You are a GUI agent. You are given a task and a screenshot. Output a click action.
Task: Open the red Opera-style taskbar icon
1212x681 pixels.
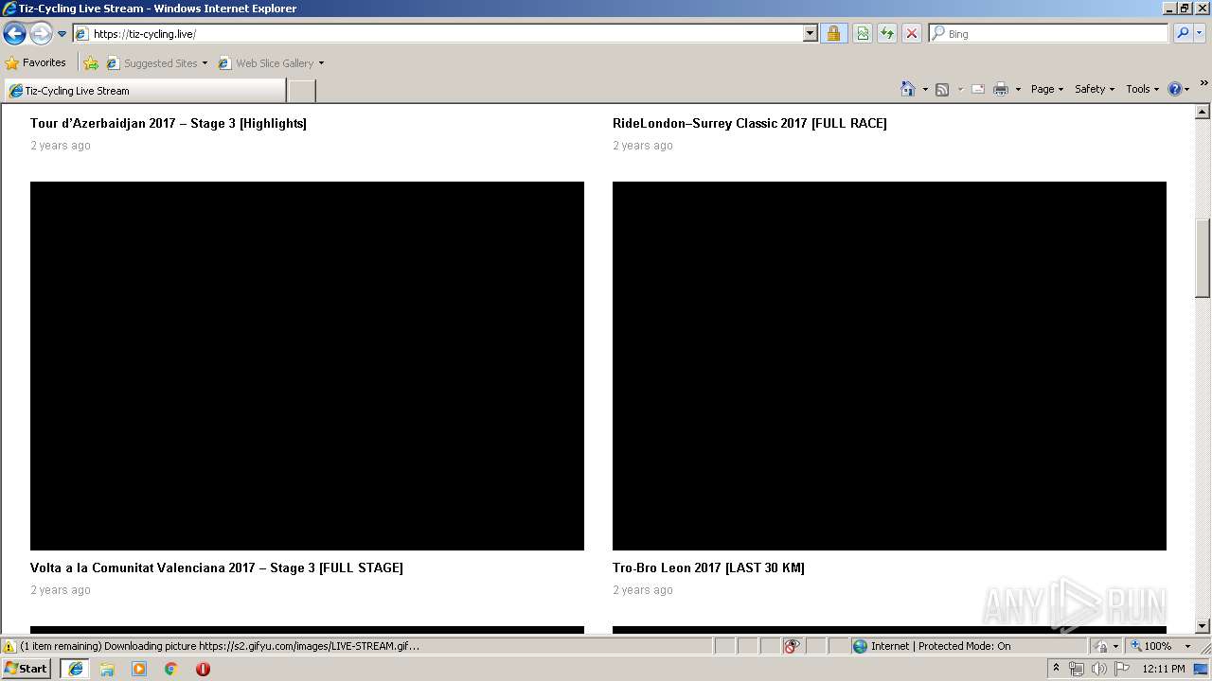(x=203, y=669)
